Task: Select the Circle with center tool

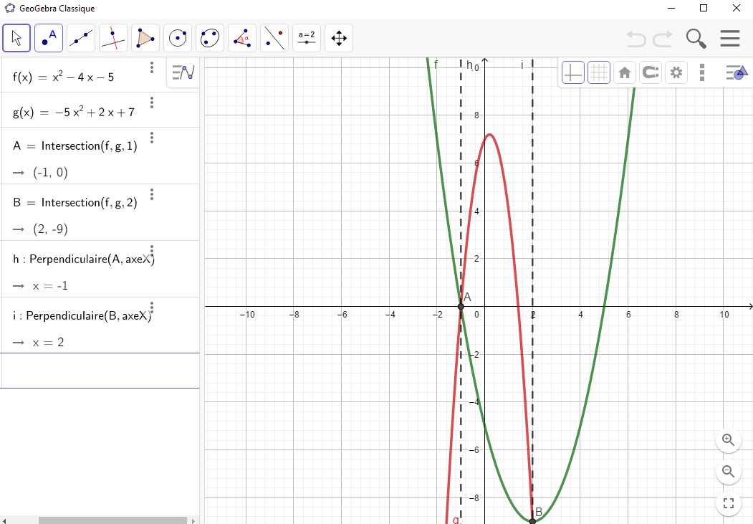Action: (x=177, y=38)
